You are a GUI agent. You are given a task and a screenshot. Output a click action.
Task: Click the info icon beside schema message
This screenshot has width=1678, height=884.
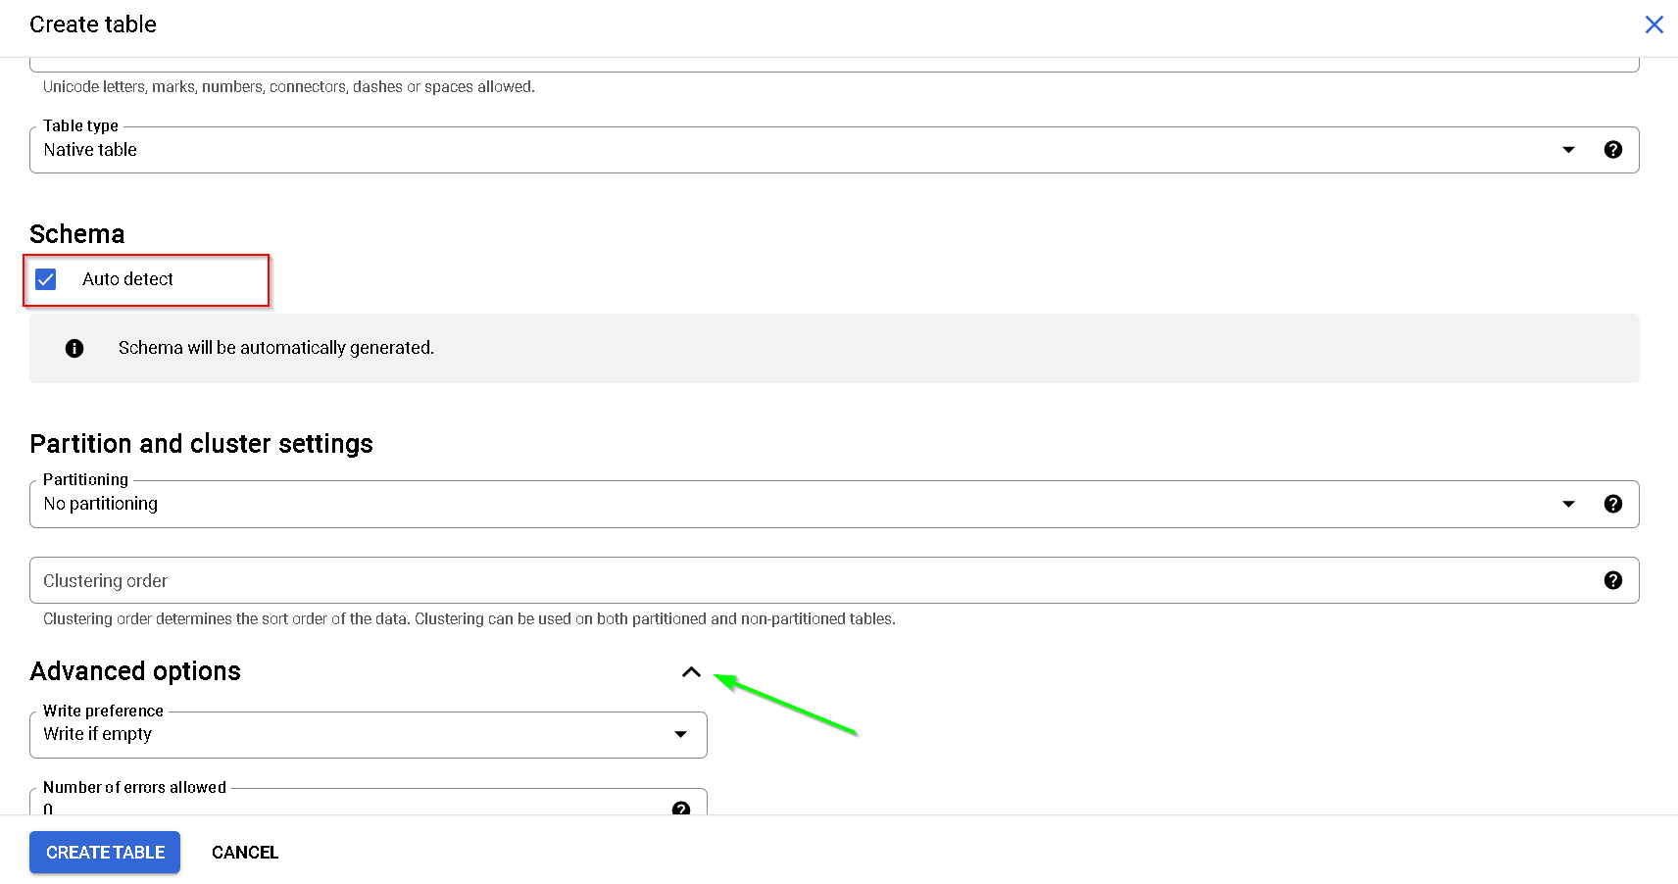coord(74,348)
